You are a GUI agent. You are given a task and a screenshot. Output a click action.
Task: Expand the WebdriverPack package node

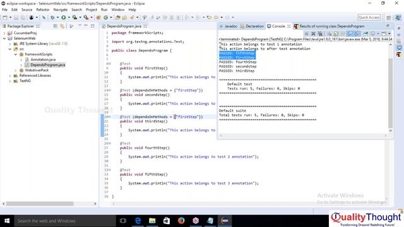pyautogui.click(x=15, y=70)
